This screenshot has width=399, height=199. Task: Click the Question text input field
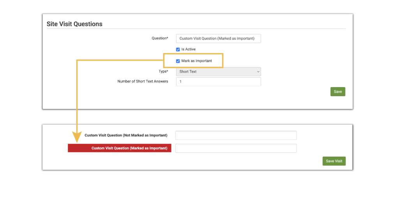218,38
